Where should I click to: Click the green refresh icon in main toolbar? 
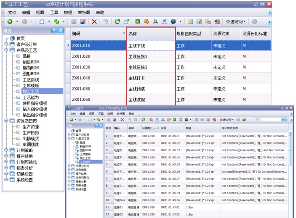[117, 22]
